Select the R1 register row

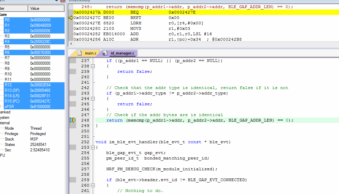[34, 25]
